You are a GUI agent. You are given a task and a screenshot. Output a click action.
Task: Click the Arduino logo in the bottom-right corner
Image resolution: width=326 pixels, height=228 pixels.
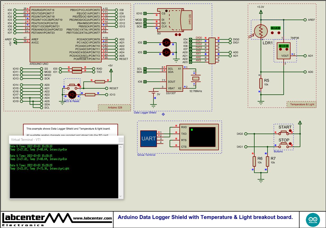(x=313, y=220)
